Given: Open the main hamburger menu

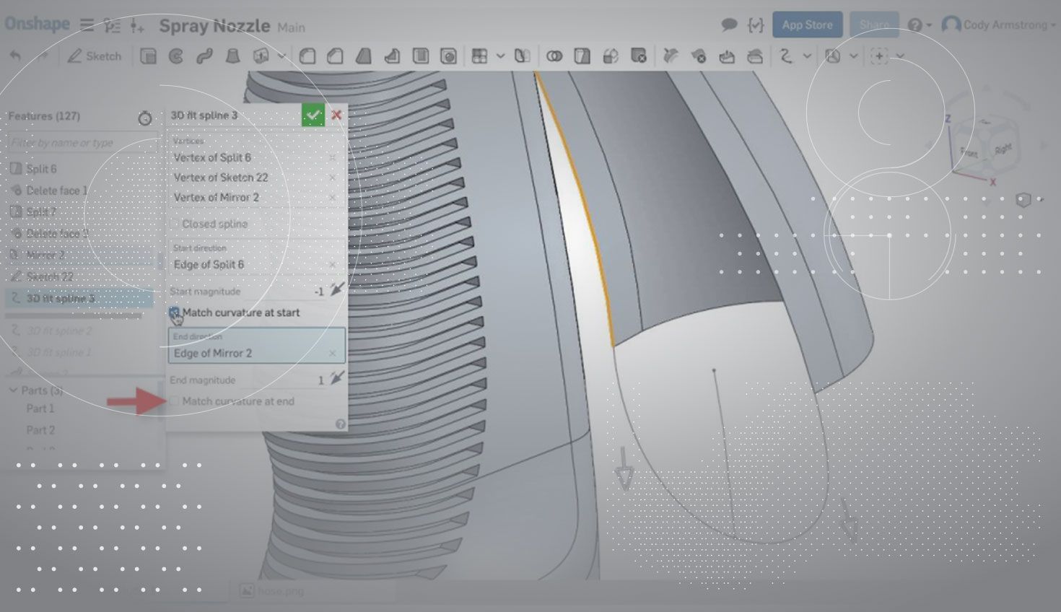Looking at the screenshot, I should (87, 25).
